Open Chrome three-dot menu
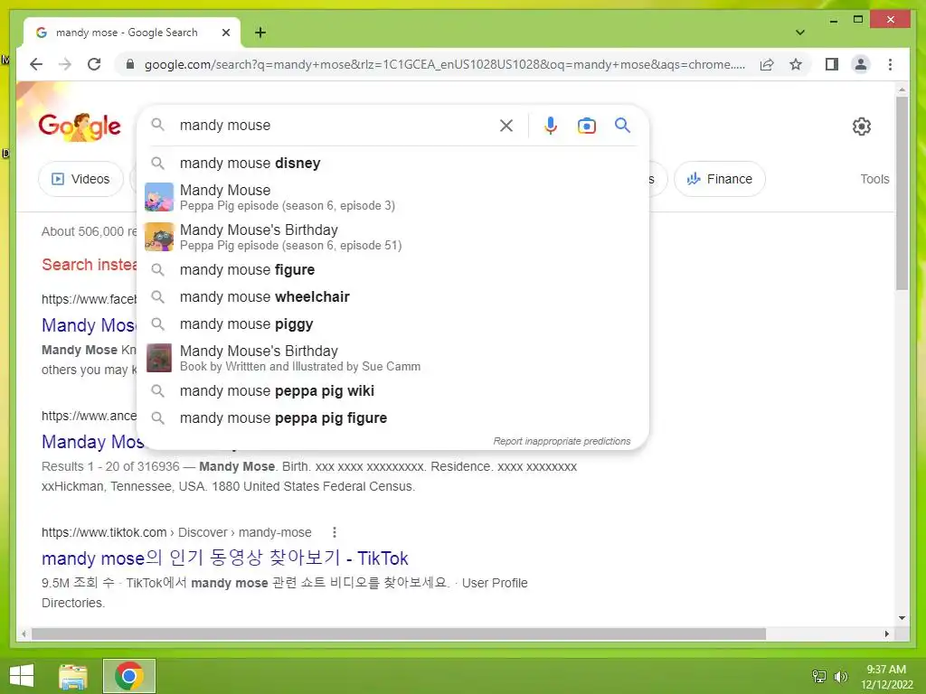Viewport: 926px width, 694px height. point(890,64)
